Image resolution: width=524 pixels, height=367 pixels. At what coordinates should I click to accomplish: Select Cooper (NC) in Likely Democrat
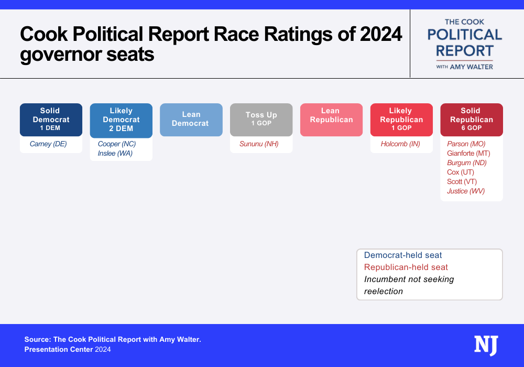tap(117, 144)
